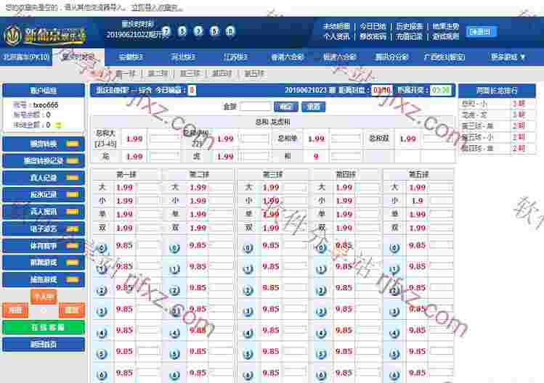The height and width of the screenshot is (383, 544).
Task: Click the green 在线客服 button
Action: [43, 327]
